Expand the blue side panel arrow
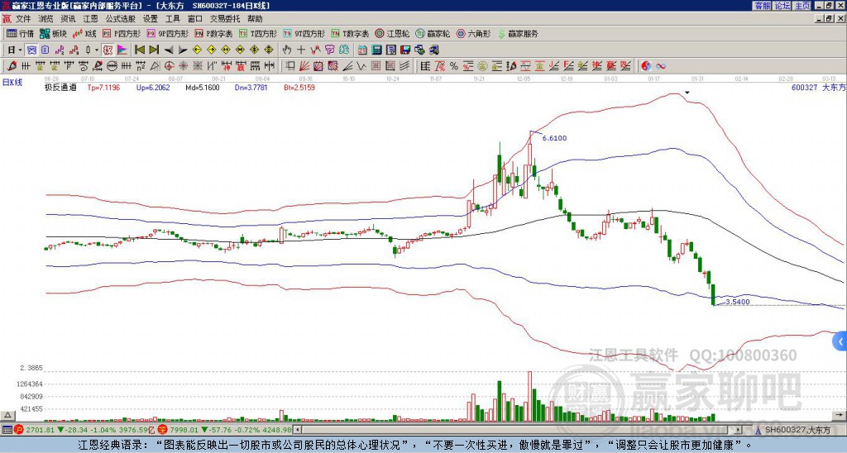 [x=840, y=341]
